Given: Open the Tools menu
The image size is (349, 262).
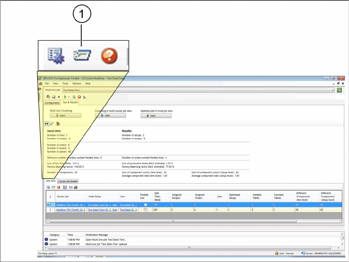Looking at the screenshot, I should coord(65,84).
